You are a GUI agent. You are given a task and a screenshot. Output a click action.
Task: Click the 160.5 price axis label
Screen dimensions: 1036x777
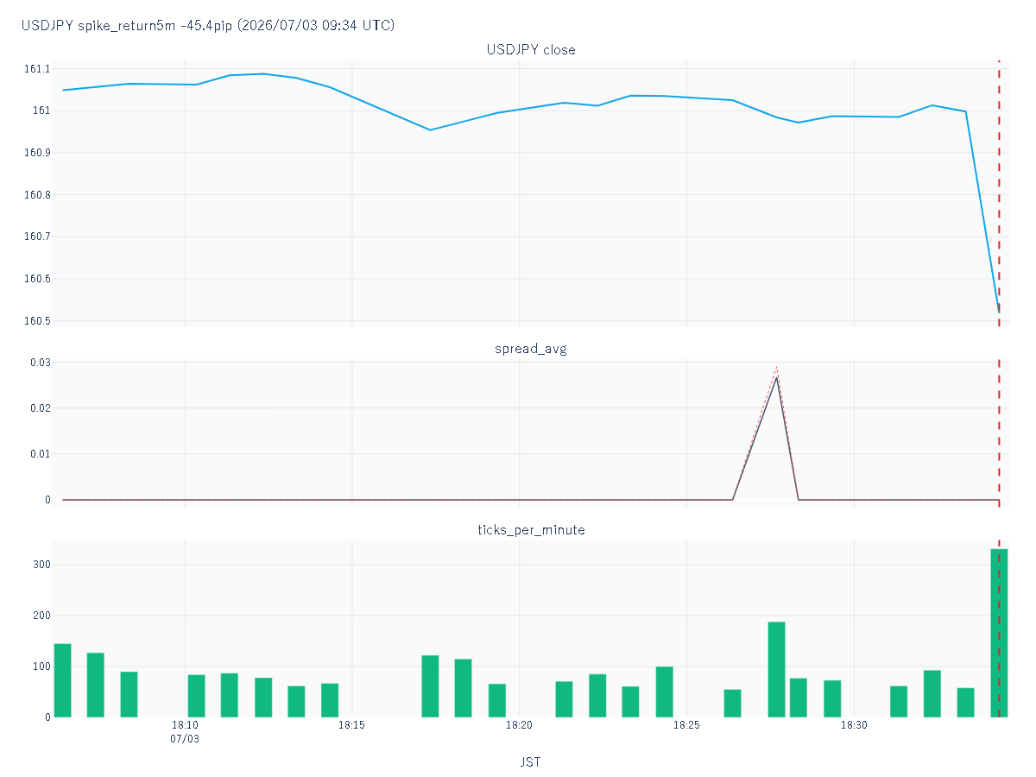tap(38, 321)
